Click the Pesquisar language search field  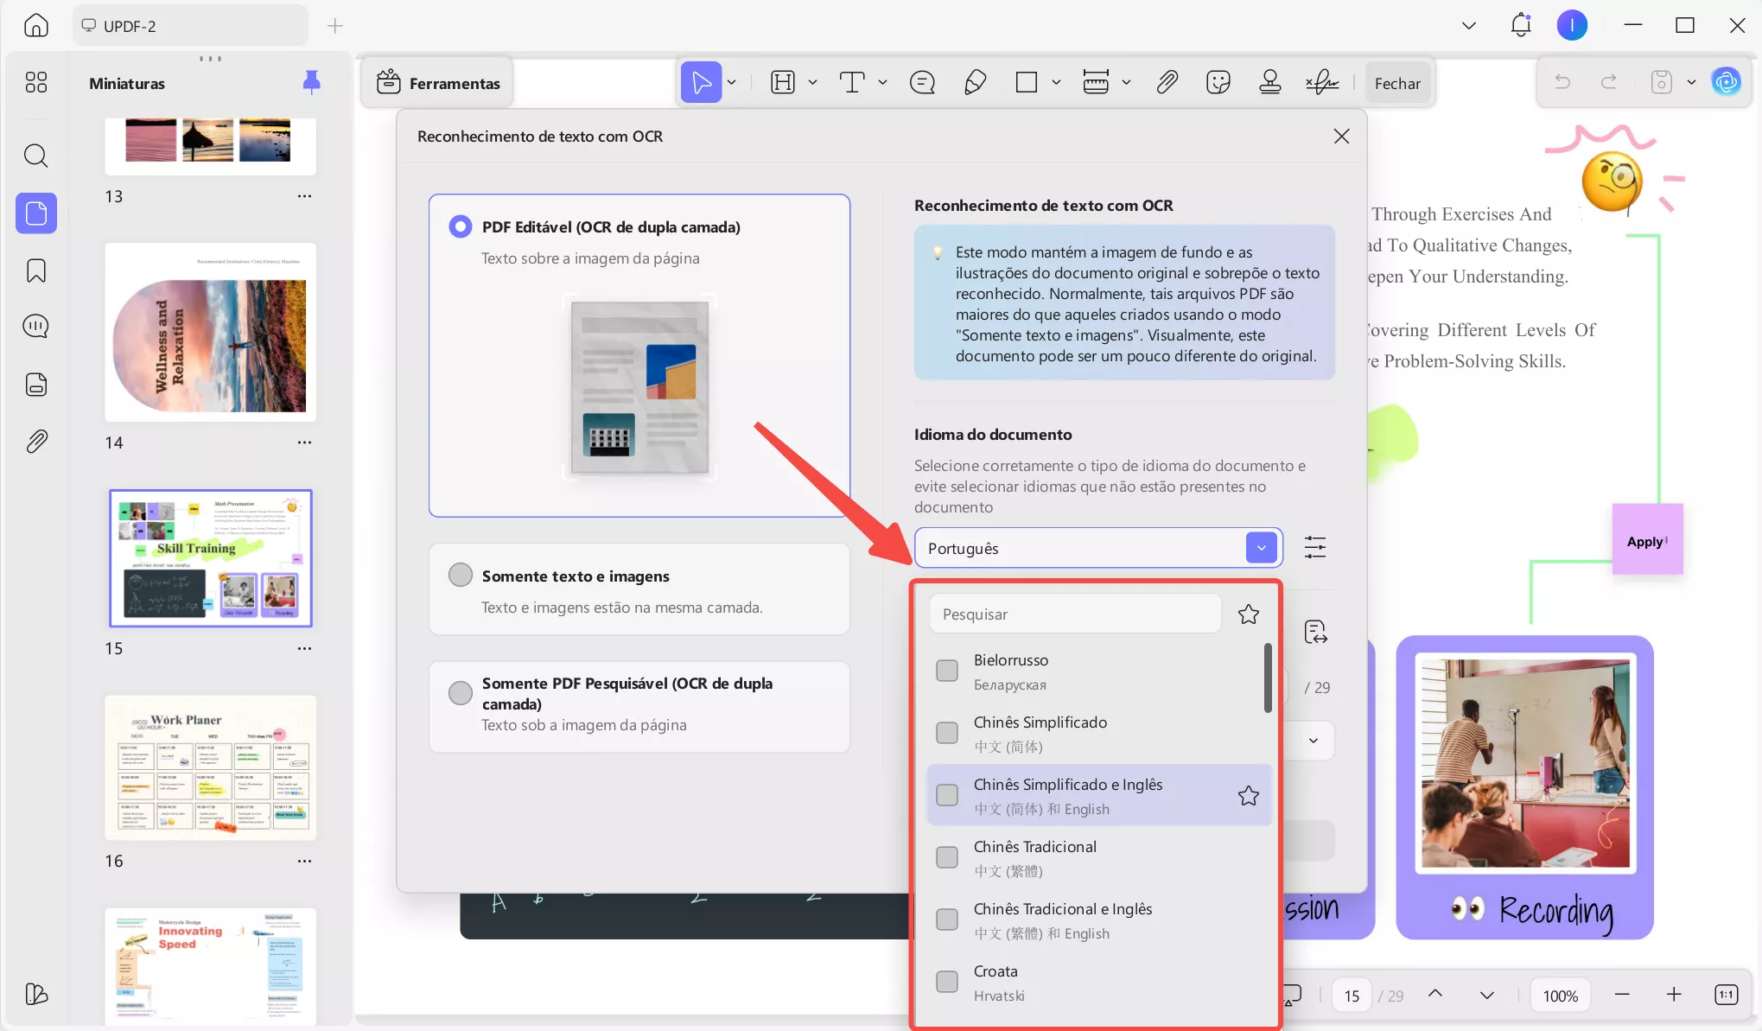(x=1074, y=614)
